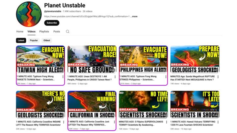The width and height of the screenshot is (237, 133).
Task: Select the Latest filter chip
Action: click(x=21, y=40)
